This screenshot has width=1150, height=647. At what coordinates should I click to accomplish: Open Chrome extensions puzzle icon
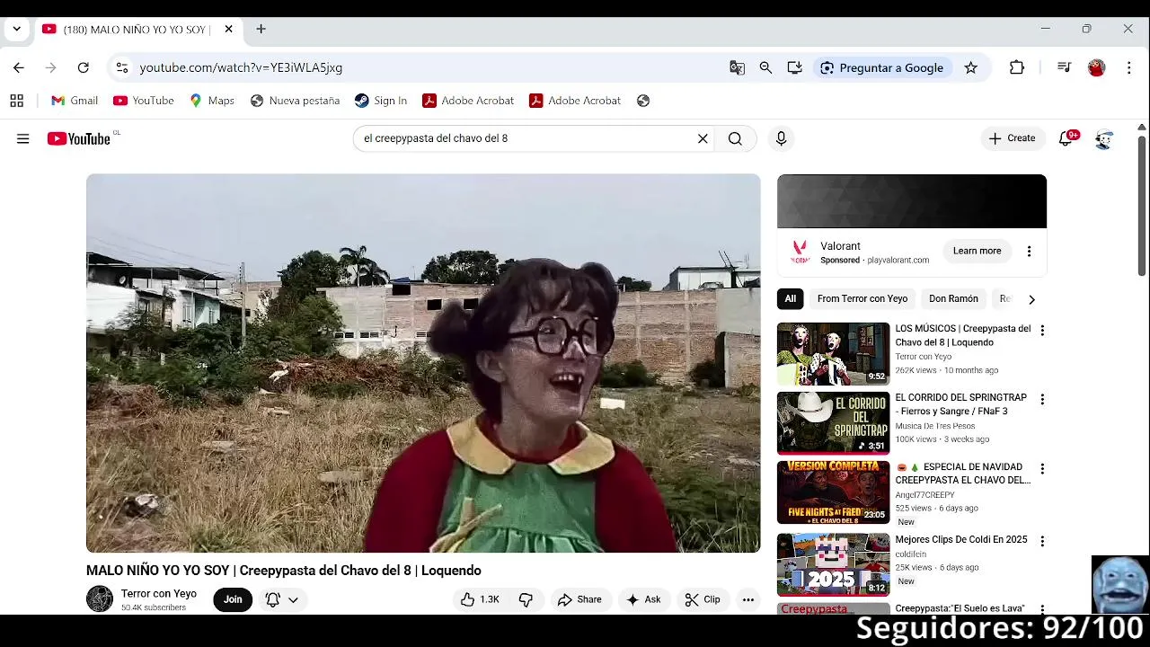pyautogui.click(x=1017, y=67)
